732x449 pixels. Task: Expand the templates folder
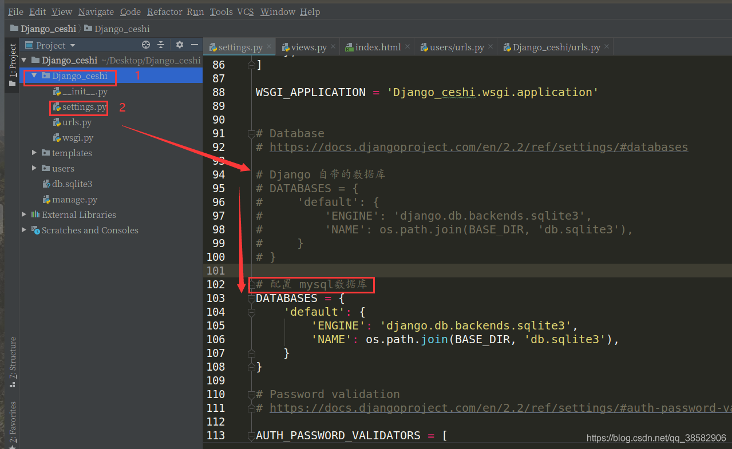tap(33, 153)
